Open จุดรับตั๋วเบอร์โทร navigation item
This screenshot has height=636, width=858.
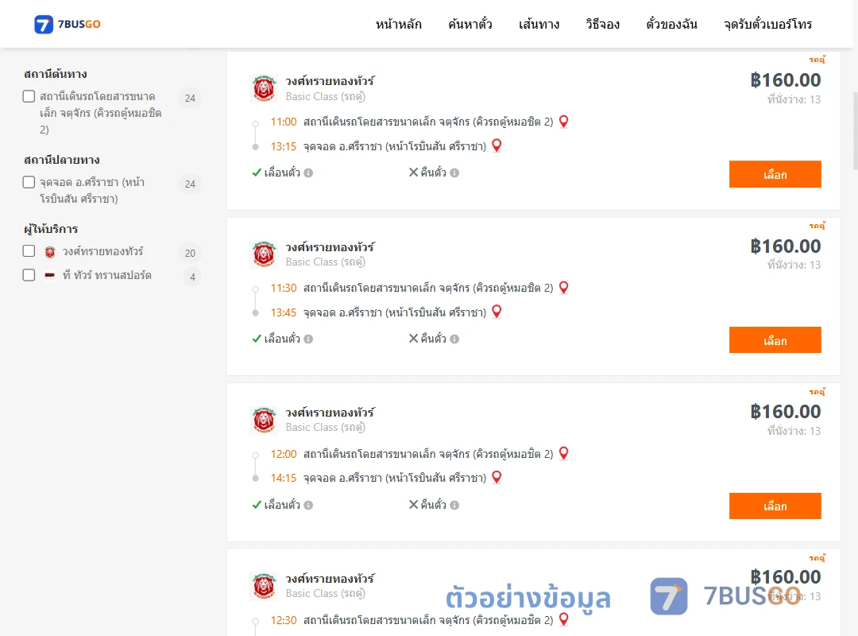[767, 24]
